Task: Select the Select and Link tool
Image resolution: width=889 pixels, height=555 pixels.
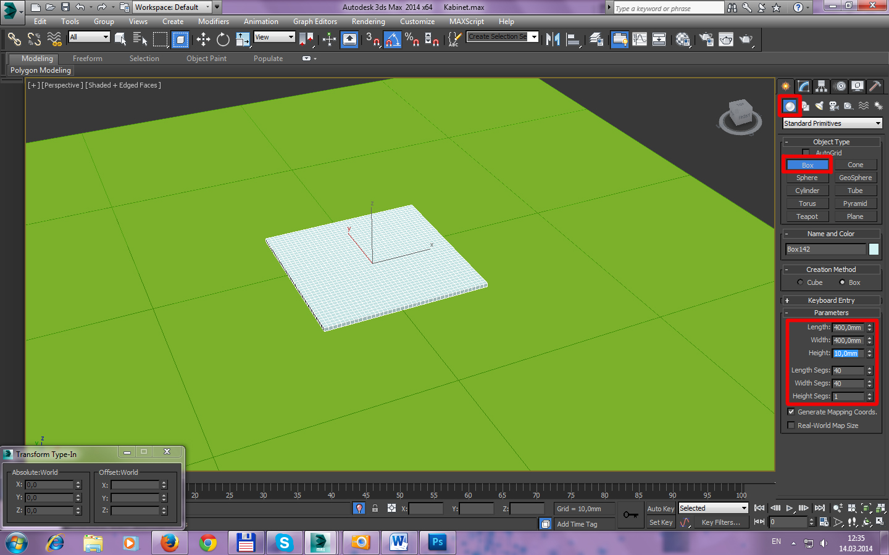Action: [x=14, y=39]
